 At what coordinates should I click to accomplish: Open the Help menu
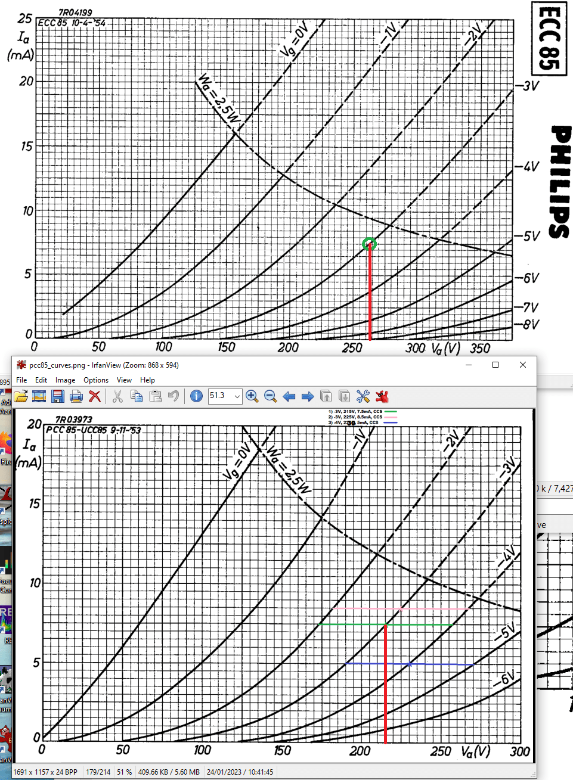click(x=147, y=380)
